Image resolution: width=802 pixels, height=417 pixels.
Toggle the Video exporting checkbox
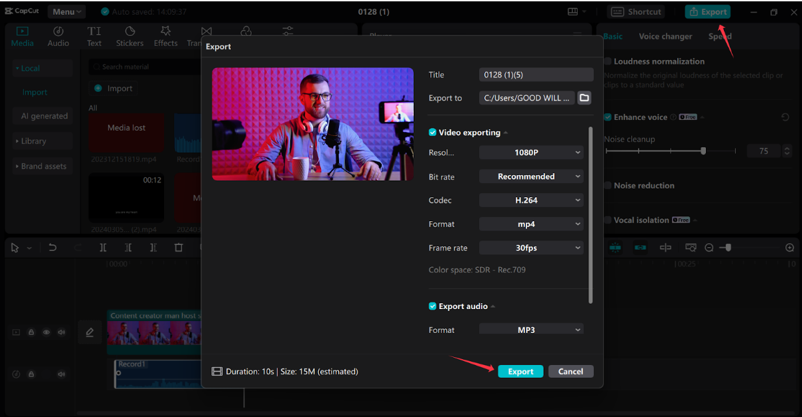[x=432, y=133]
